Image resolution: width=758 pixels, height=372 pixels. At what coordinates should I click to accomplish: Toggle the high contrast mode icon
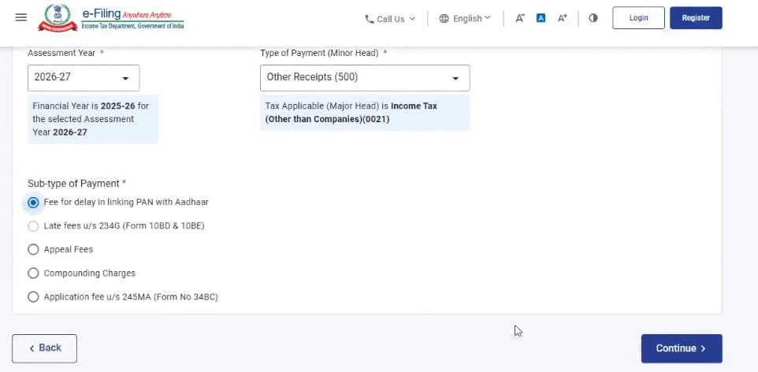(593, 18)
